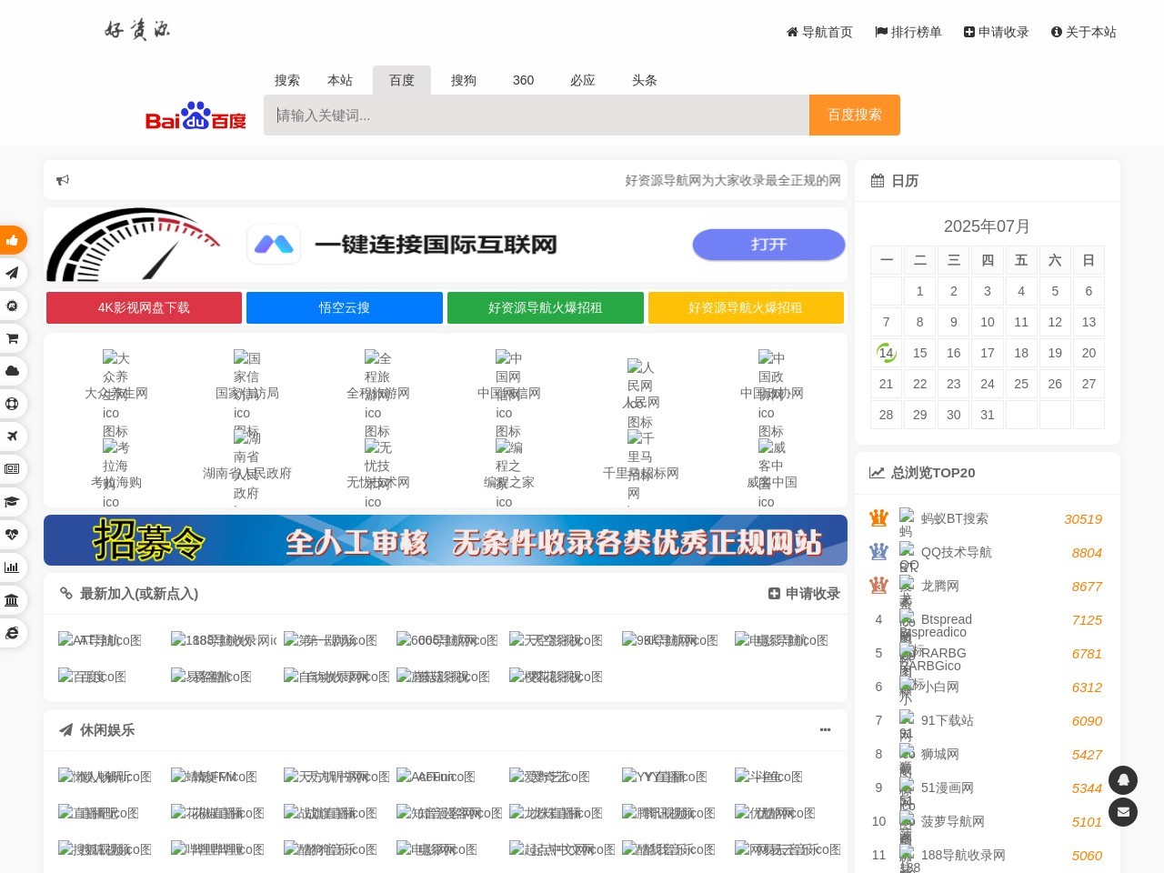Open 关于本站 in top navigation

[1083, 32]
